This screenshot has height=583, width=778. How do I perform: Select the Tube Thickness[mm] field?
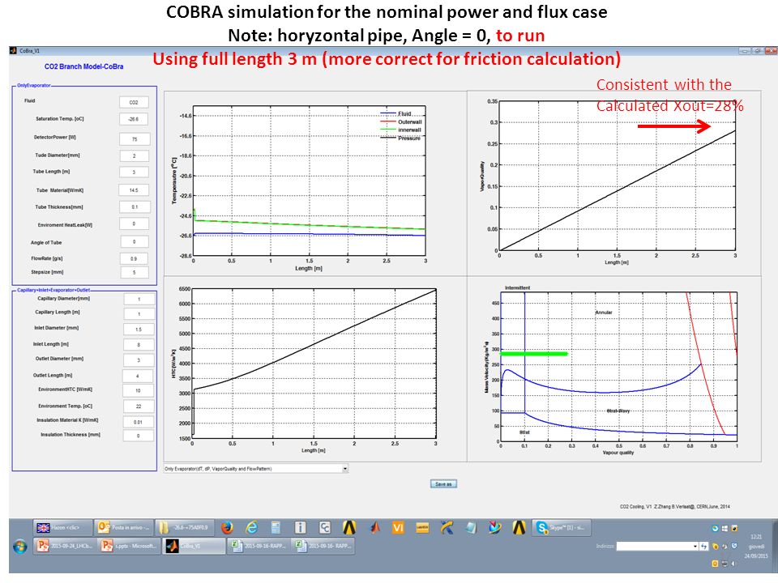[x=135, y=207]
